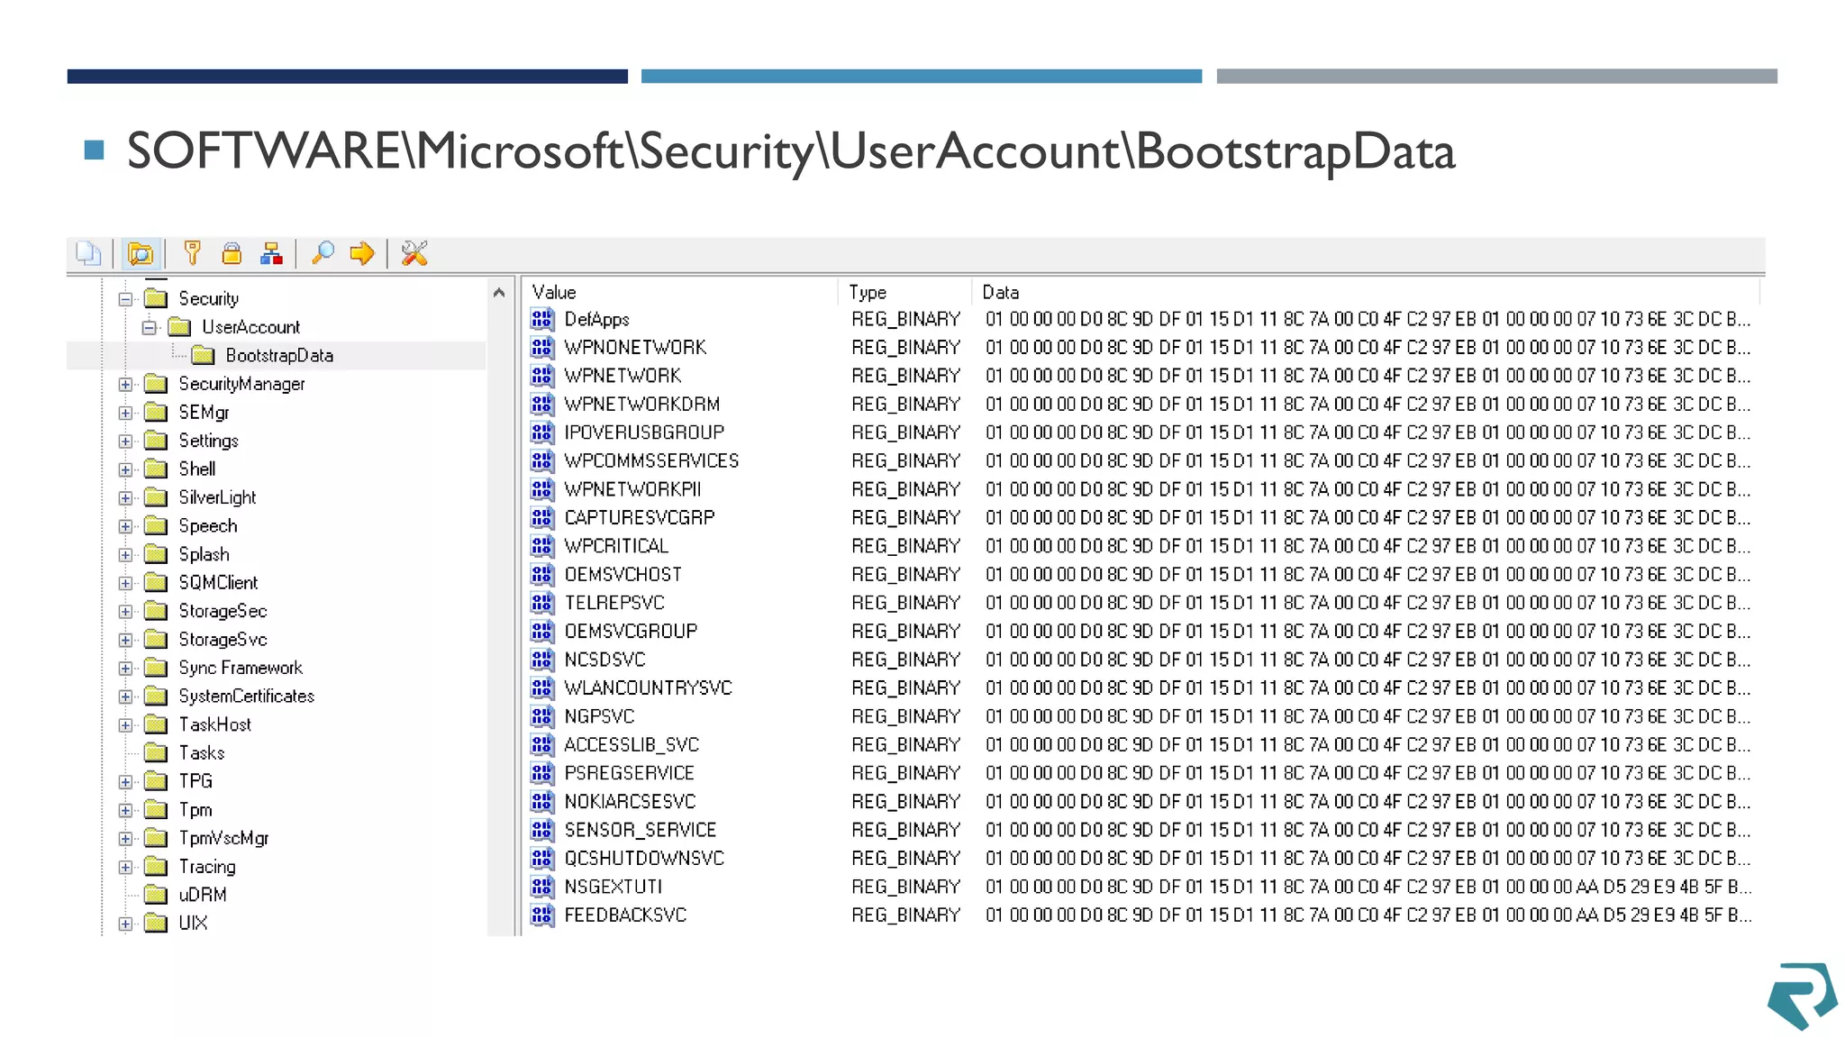Viewport: 1845px width, 1038px height.
Task: Select the Splash tree item
Action: click(204, 554)
